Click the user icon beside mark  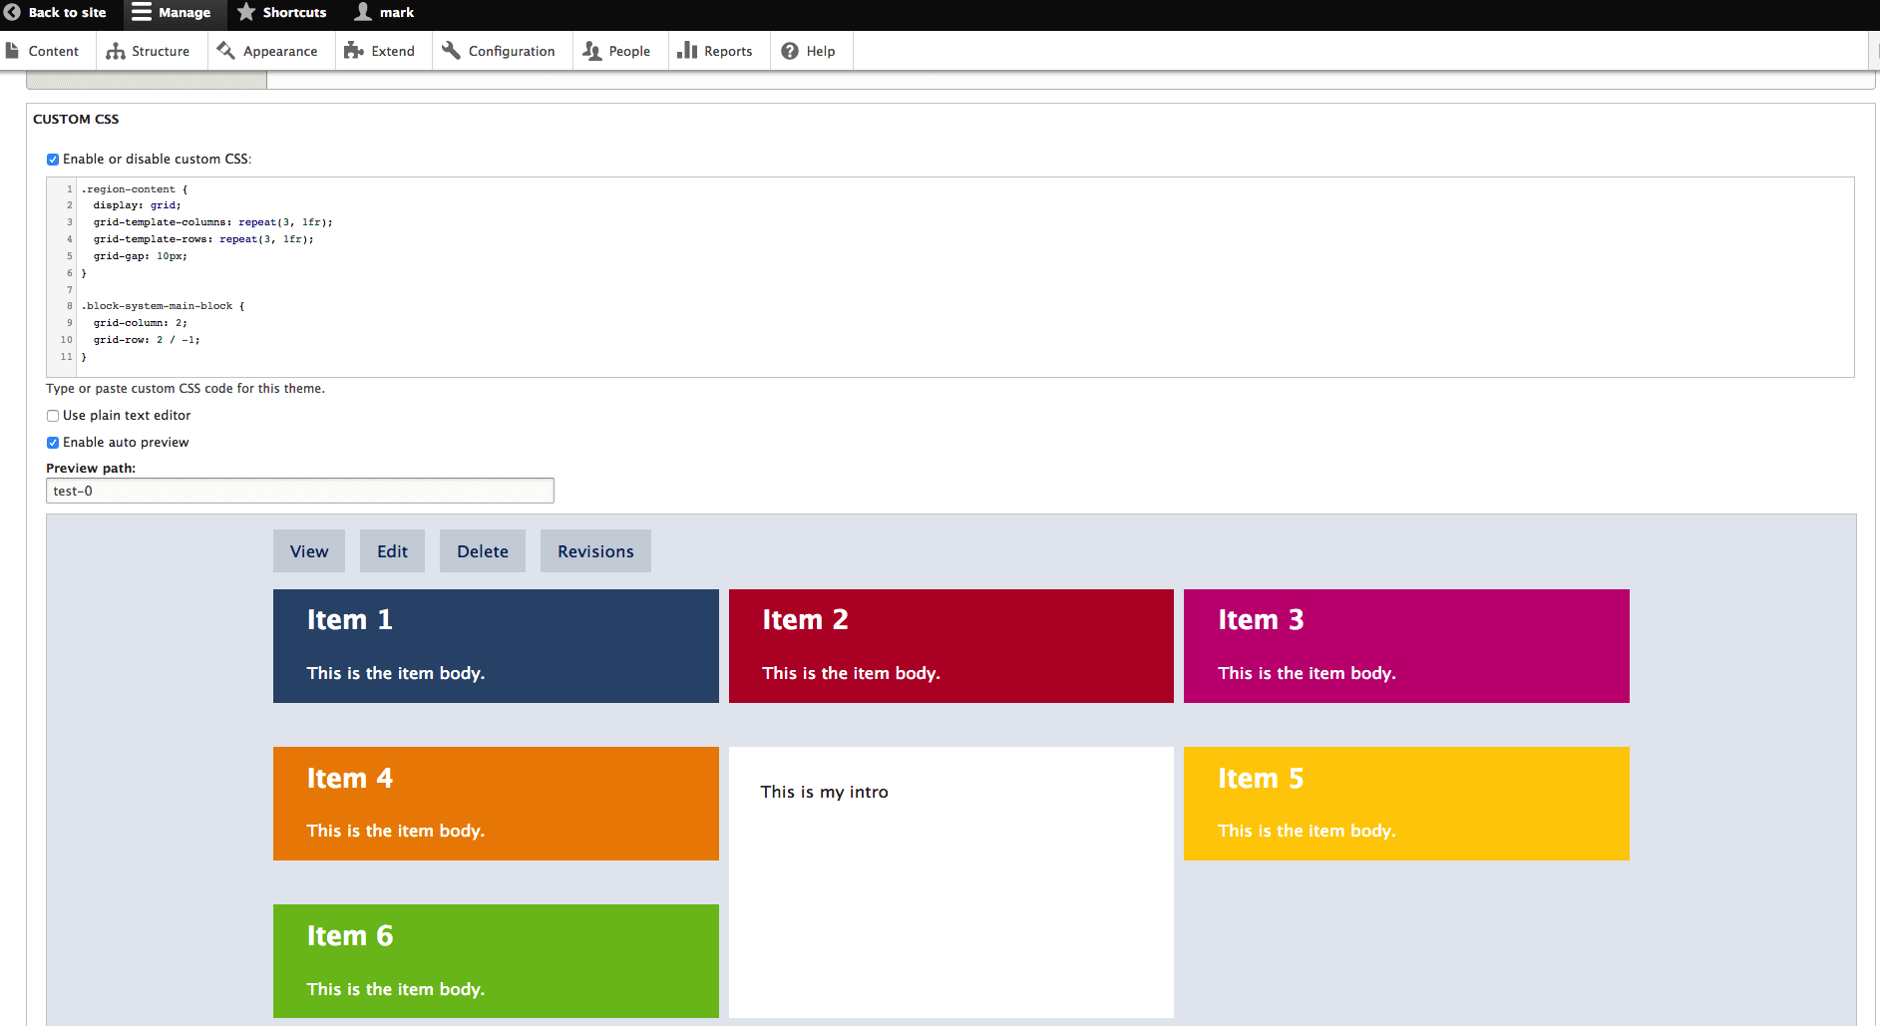363,12
